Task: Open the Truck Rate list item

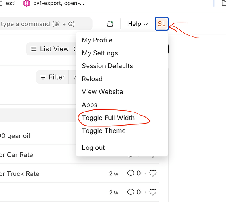Action: pos(19,174)
